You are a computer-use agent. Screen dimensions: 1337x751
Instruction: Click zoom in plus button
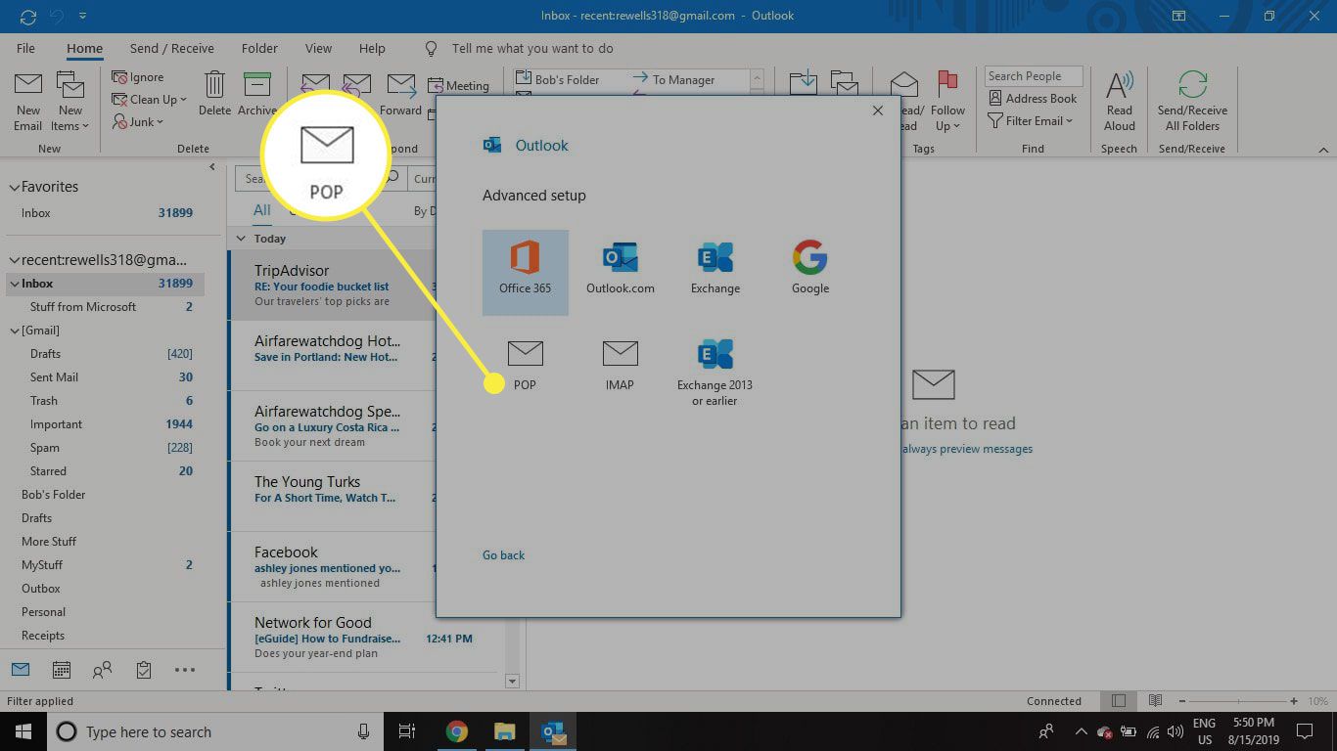click(x=1294, y=700)
